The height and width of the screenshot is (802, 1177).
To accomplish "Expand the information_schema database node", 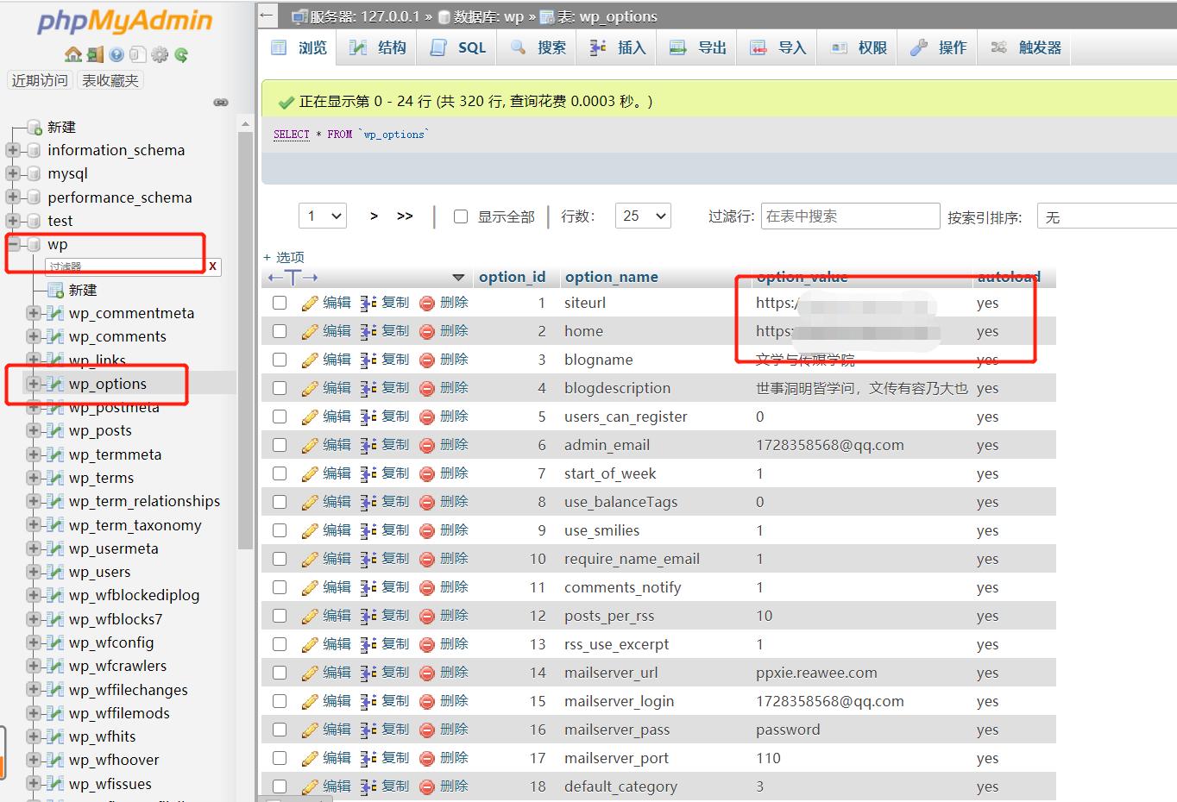I will tap(13, 150).
